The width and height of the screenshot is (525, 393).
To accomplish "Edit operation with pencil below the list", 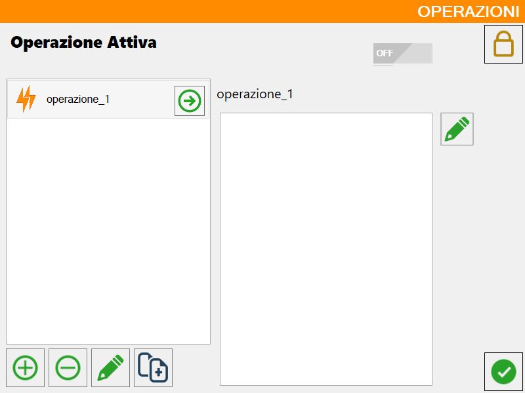I will [x=110, y=367].
